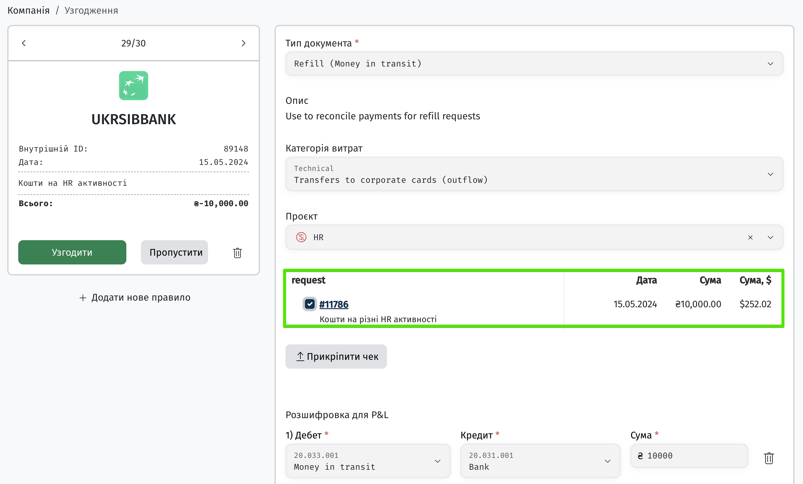Click the Кошти на HR активності bank note
The image size is (803, 484).
pos(73,183)
